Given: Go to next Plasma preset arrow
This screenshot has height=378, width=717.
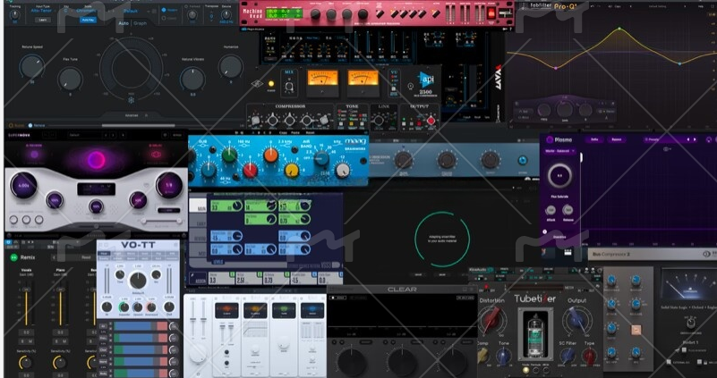Looking at the screenshot, I should (x=695, y=139).
